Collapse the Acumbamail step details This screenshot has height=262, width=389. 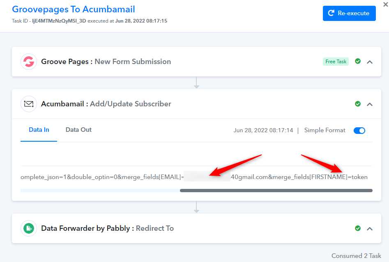[x=370, y=104]
